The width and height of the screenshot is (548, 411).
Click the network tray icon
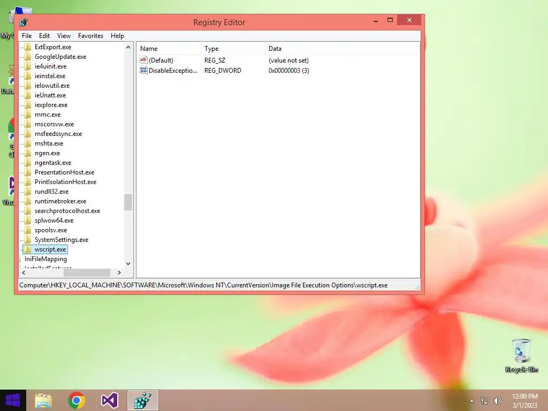[x=485, y=400]
